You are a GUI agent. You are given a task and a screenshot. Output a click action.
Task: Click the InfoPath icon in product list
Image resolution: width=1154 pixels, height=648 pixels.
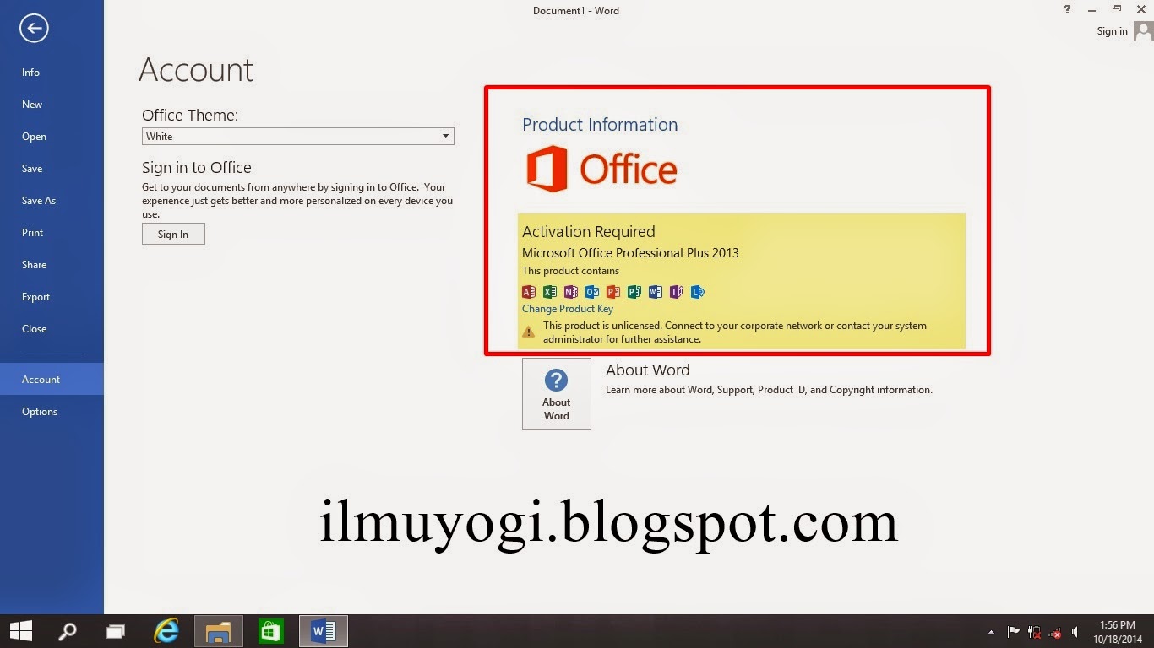[x=677, y=292]
